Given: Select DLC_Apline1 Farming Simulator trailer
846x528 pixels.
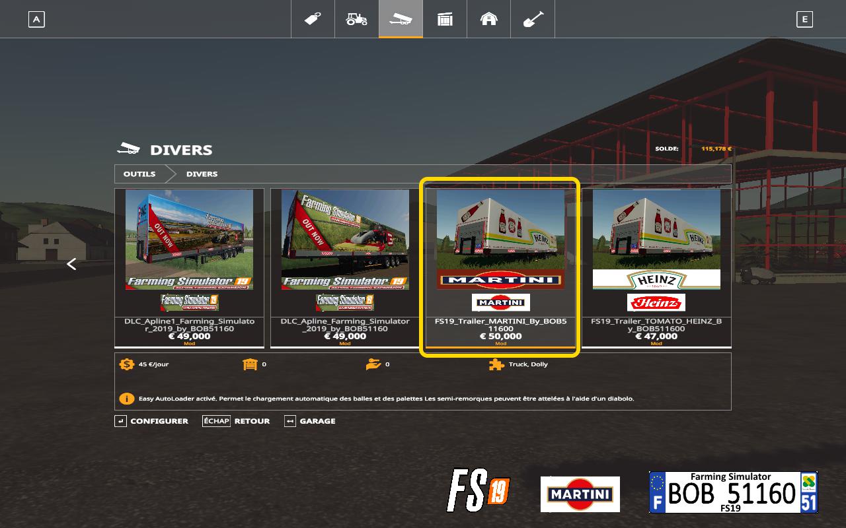Looking at the screenshot, I should point(189,267).
